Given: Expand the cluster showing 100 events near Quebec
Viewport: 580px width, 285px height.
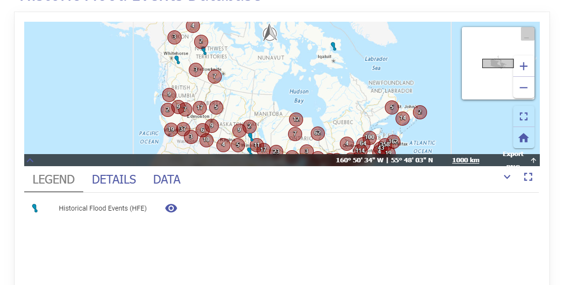Looking at the screenshot, I should click(369, 138).
